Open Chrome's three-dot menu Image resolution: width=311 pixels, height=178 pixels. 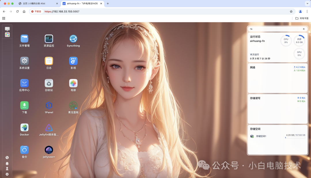308,12
